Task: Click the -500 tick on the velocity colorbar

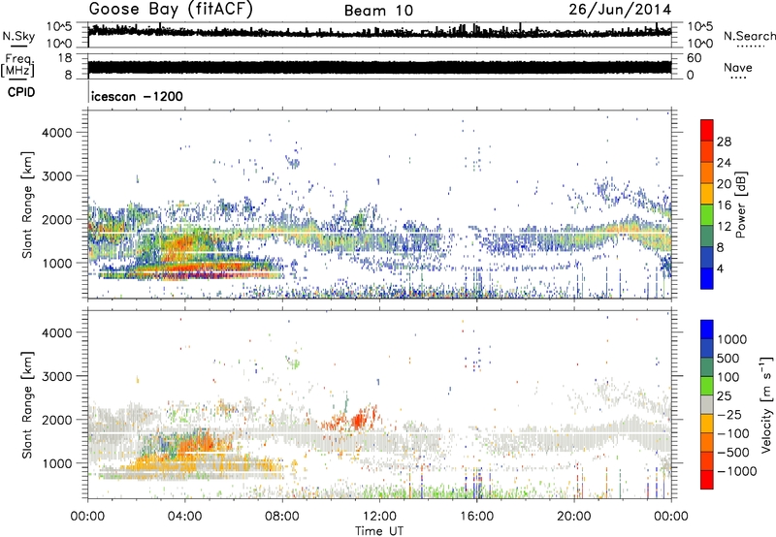Action: pyautogui.click(x=733, y=453)
